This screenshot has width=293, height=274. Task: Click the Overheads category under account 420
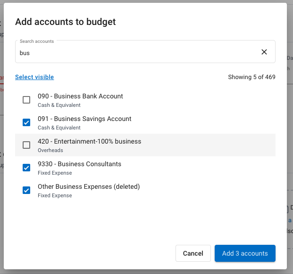point(50,150)
